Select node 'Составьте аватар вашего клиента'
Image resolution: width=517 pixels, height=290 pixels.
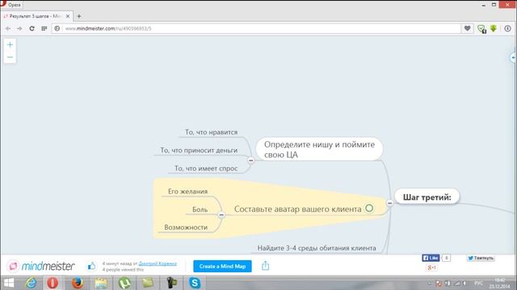click(298, 209)
